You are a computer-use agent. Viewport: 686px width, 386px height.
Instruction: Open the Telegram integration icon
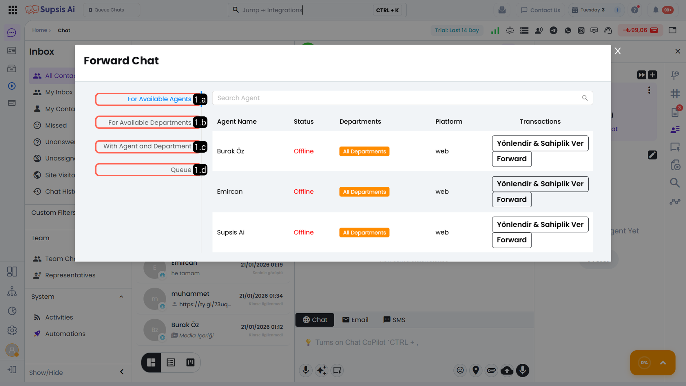[x=553, y=30]
